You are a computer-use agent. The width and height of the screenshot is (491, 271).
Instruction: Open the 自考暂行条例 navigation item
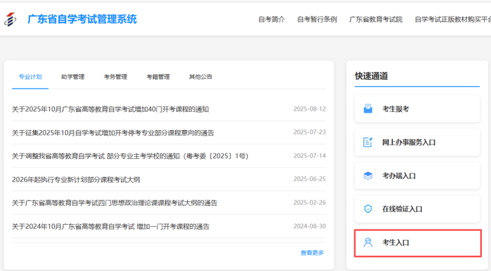[x=317, y=19]
